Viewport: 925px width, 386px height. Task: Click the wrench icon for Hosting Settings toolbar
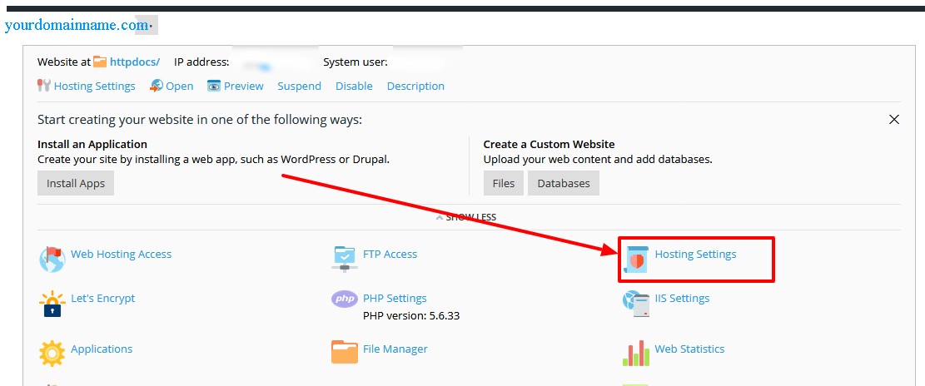44,86
